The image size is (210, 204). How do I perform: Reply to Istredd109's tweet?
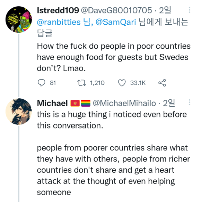click(41, 83)
